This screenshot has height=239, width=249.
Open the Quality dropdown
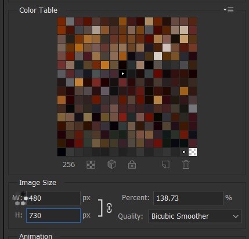pyautogui.click(x=195, y=216)
